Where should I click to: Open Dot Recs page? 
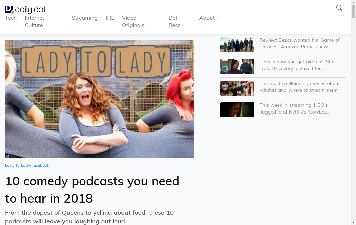click(174, 21)
